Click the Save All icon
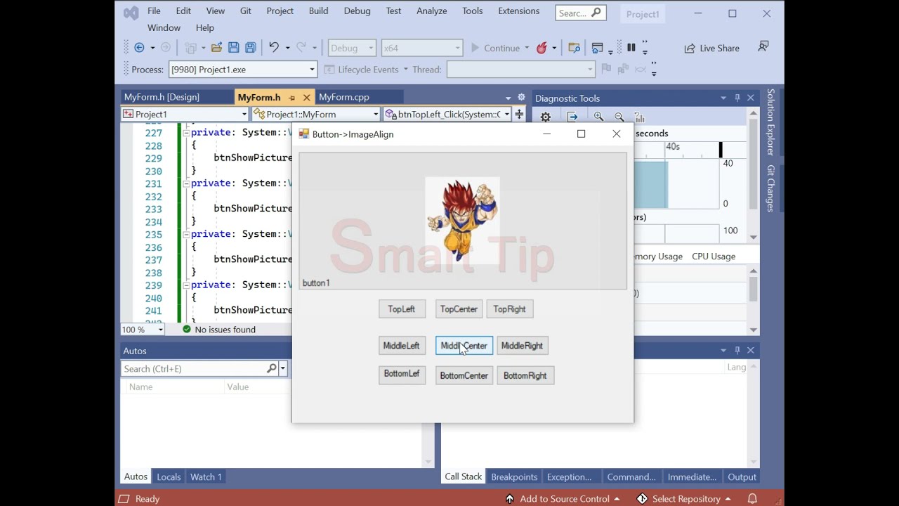 click(250, 48)
